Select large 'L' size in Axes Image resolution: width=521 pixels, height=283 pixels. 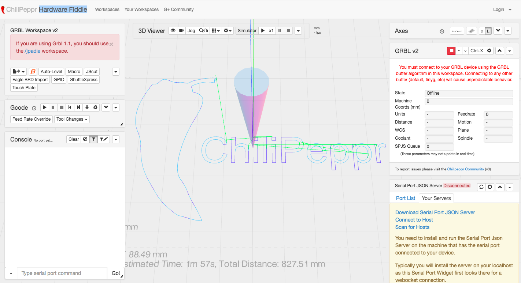(488, 31)
